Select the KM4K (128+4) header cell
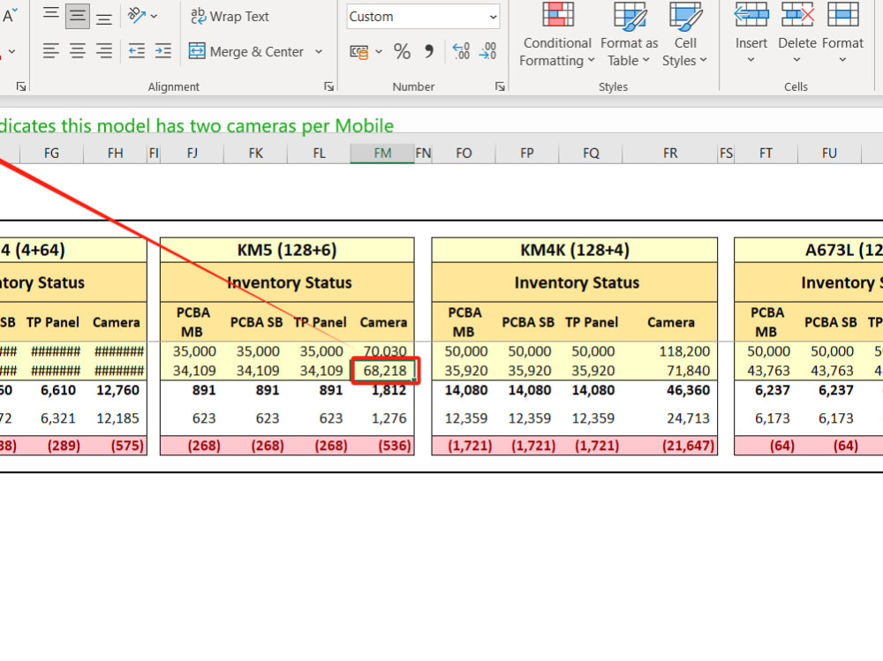The width and height of the screenshot is (883, 661). pos(575,250)
